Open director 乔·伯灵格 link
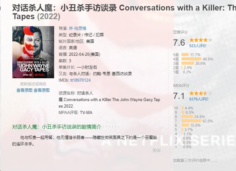236x171 pixels. (78, 28)
